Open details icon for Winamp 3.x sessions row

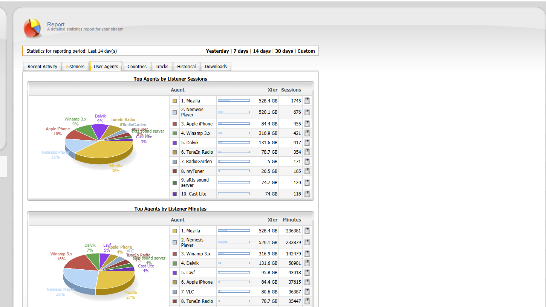pos(307,133)
